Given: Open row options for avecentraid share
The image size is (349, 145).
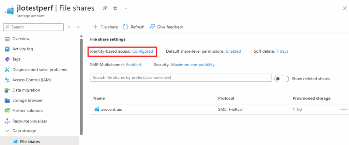Looking at the screenshot, I should pyautogui.click(x=344, y=109).
